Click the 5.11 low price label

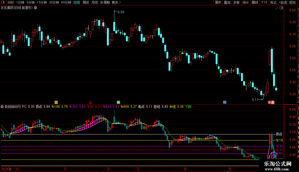click(x=255, y=100)
